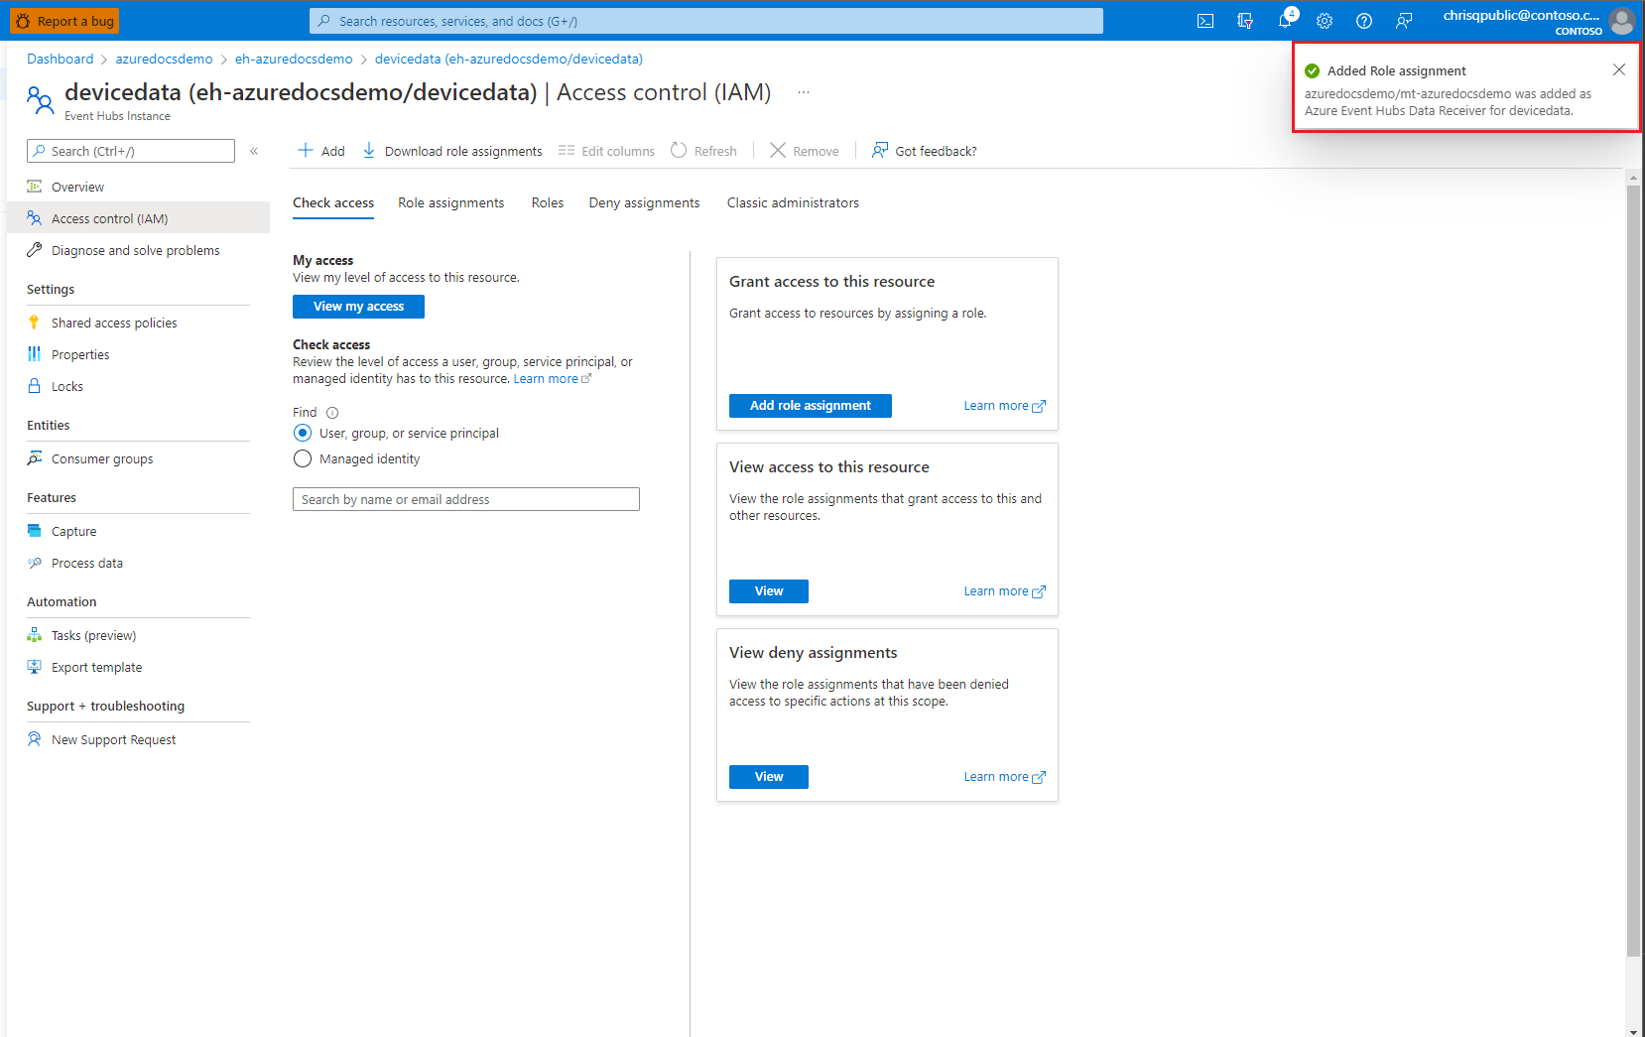Screen dimensions: 1645x1037
Task: Click the Add role assignment button
Action: [810, 405]
